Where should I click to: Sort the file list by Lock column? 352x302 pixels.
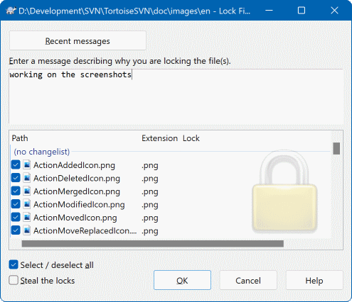point(191,138)
